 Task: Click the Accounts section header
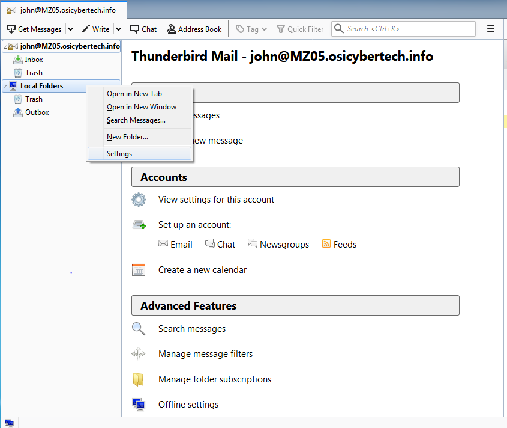pyautogui.click(x=295, y=177)
